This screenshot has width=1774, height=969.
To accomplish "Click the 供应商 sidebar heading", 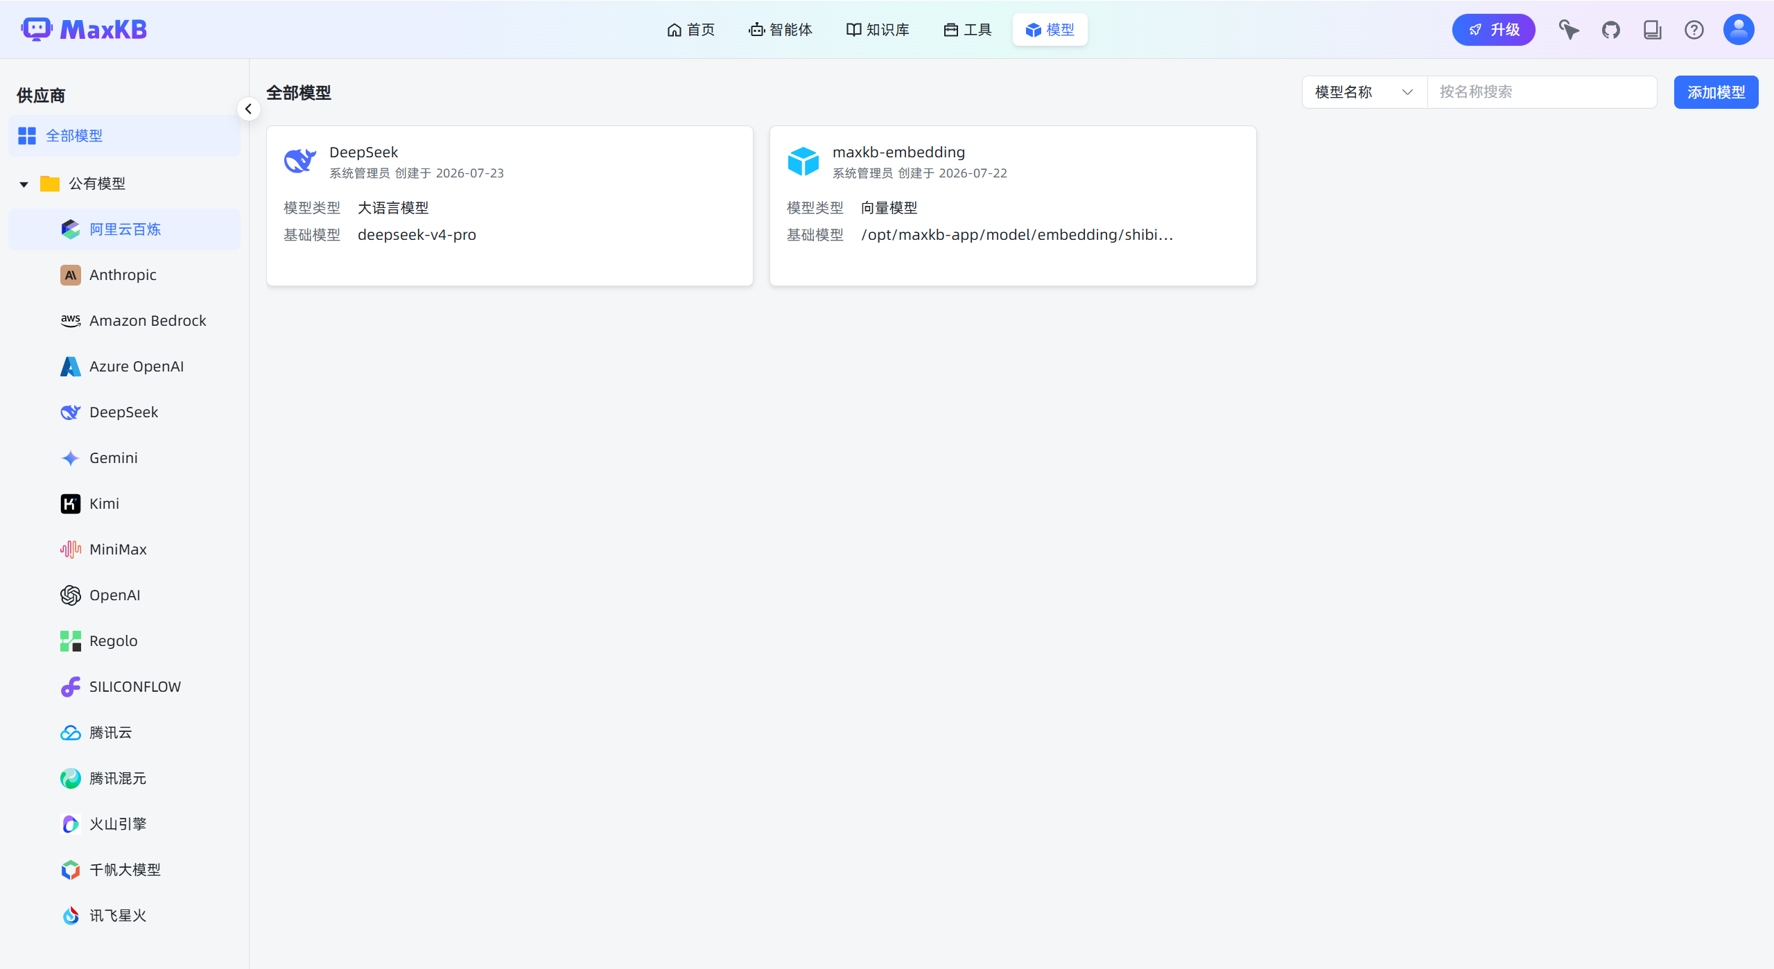I will point(41,96).
